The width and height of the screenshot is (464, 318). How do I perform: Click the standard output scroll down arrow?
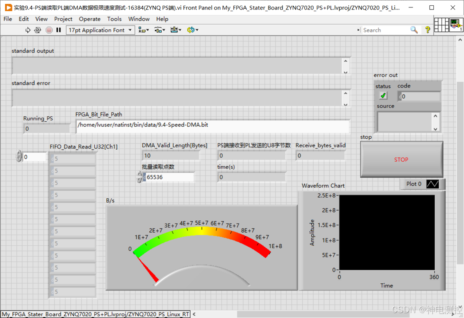coord(345,72)
